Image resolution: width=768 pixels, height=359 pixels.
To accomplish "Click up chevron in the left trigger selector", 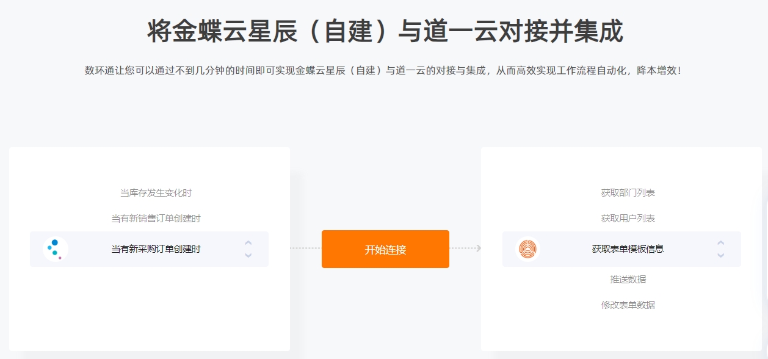I will coord(248,243).
